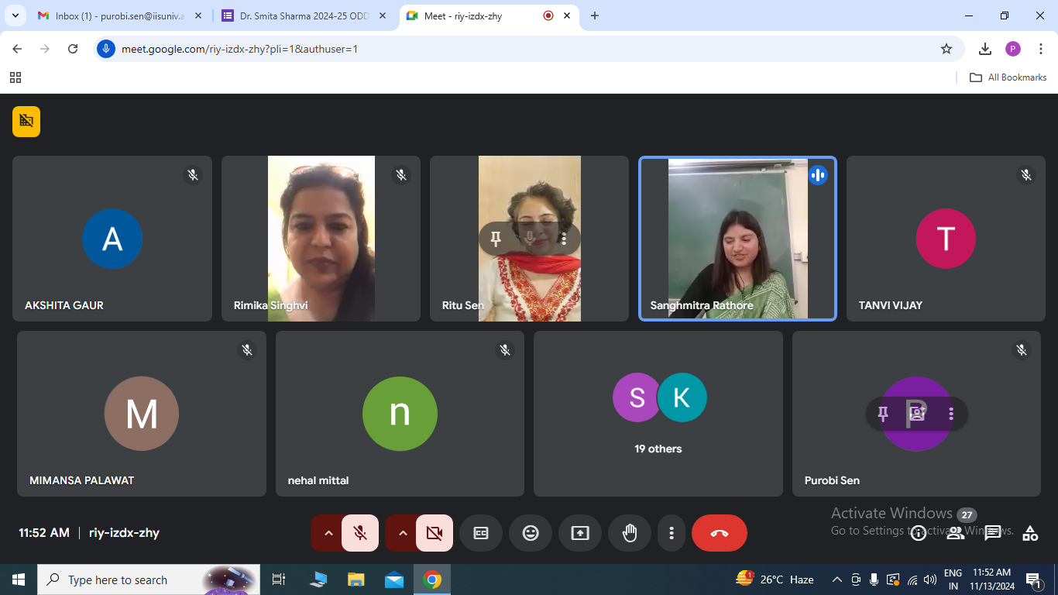Viewport: 1058px width, 595px height.
Task: Toggle the microphone mute button
Action: [360, 533]
